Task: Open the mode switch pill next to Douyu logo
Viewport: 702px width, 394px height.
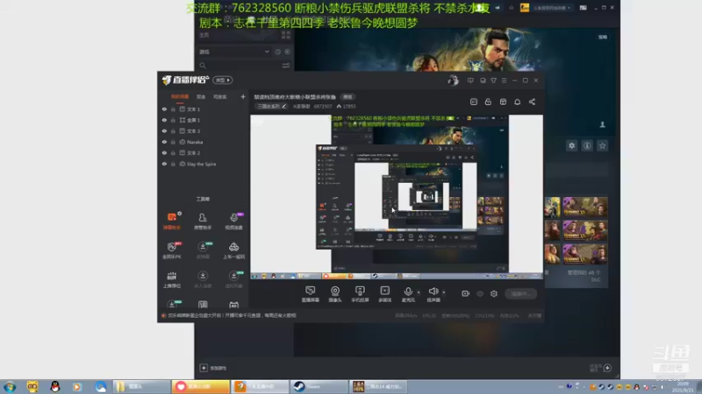Action: pos(223,80)
